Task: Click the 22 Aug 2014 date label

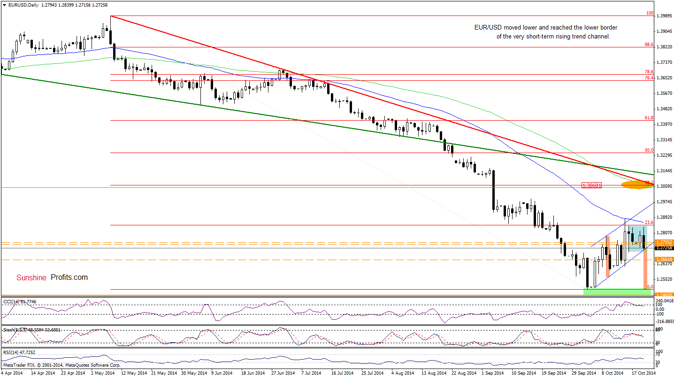Action: click(x=464, y=373)
